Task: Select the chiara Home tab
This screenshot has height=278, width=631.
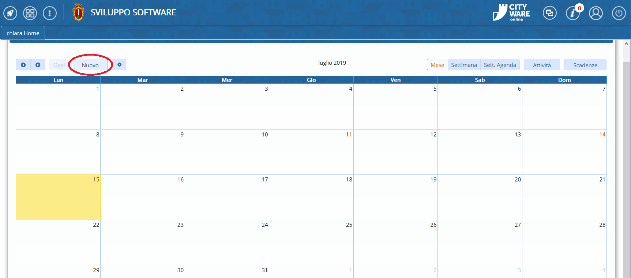Action: click(23, 33)
